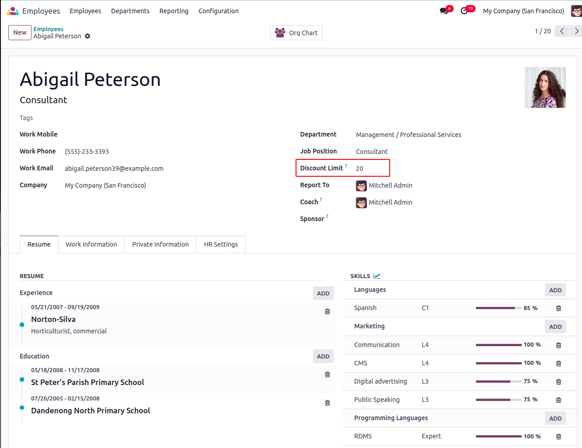The height and width of the screenshot is (448, 582).
Task: Open the Employees app home icon
Action: pos(13,11)
